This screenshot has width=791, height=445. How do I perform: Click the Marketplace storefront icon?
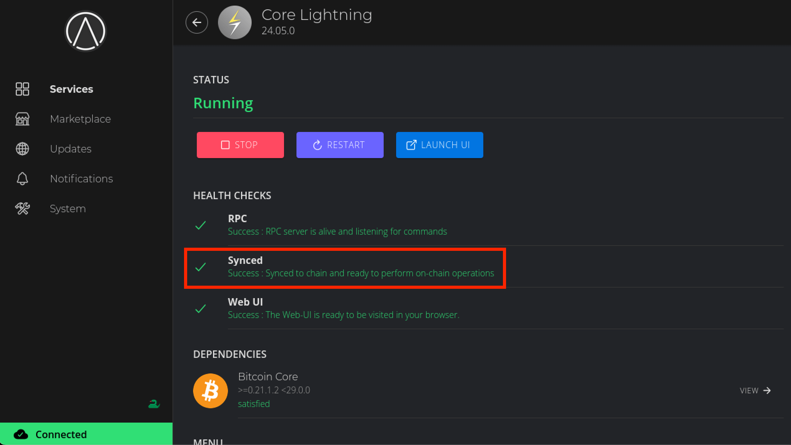(22, 119)
